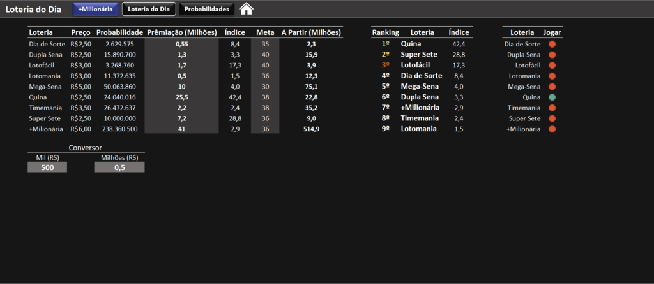Click the Prêmiação (Milhões) column header
The height and width of the screenshot is (284, 654).
point(182,32)
